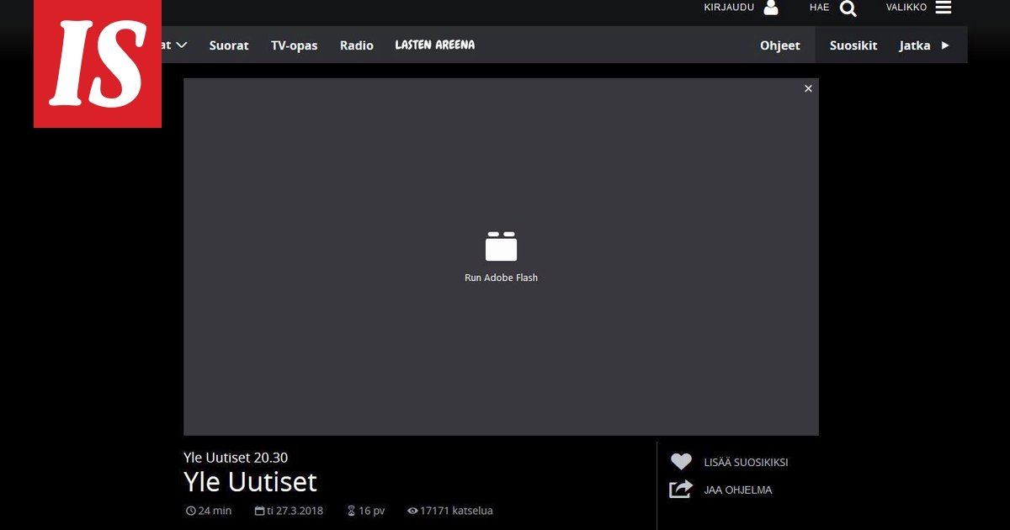Open LASTEN AREENA section
The image size is (1010, 530).
(x=435, y=45)
